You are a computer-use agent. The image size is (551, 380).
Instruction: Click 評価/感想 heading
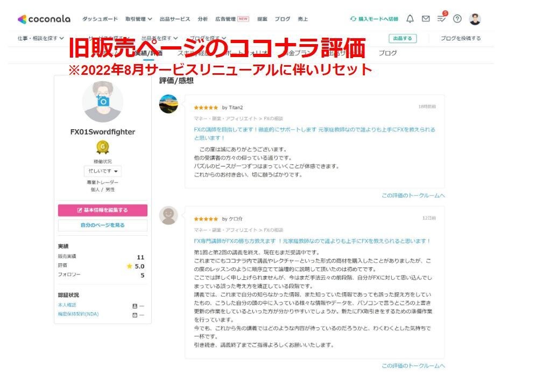point(176,81)
